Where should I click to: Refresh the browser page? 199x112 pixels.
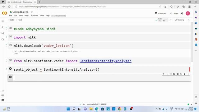(x=9, y=7)
